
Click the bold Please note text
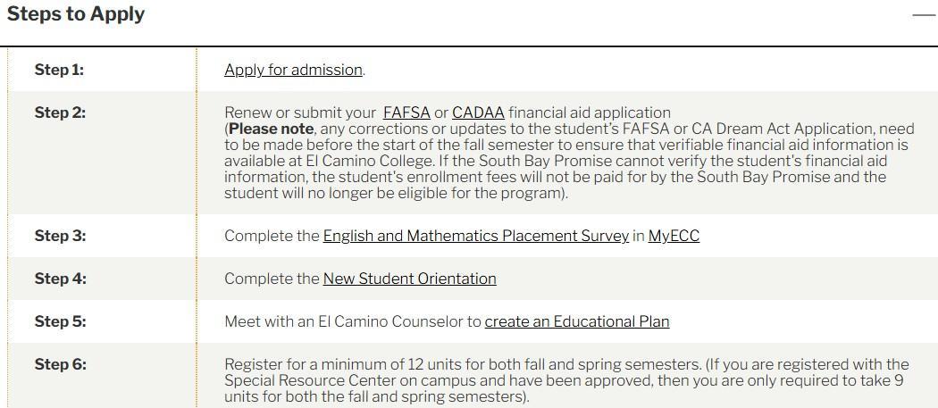pyautogui.click(x=272, y=129)
